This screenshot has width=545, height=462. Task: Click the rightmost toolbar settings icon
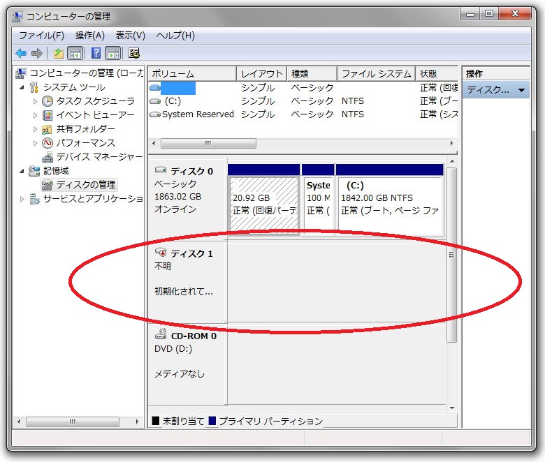134,54
